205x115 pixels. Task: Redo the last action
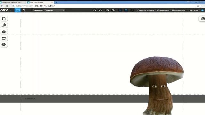pos(100,10)
